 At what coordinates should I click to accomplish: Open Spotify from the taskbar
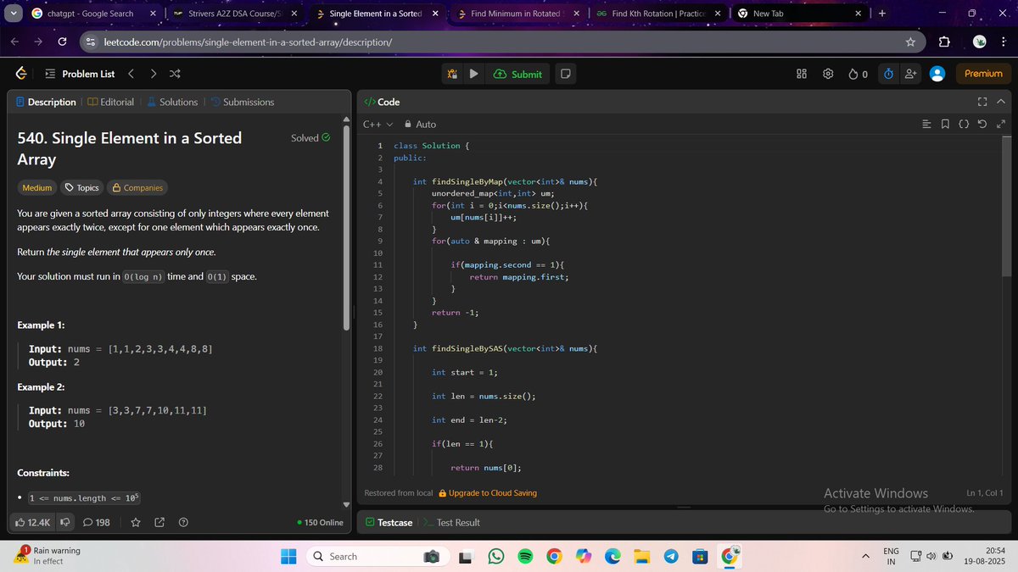(525, 556)
